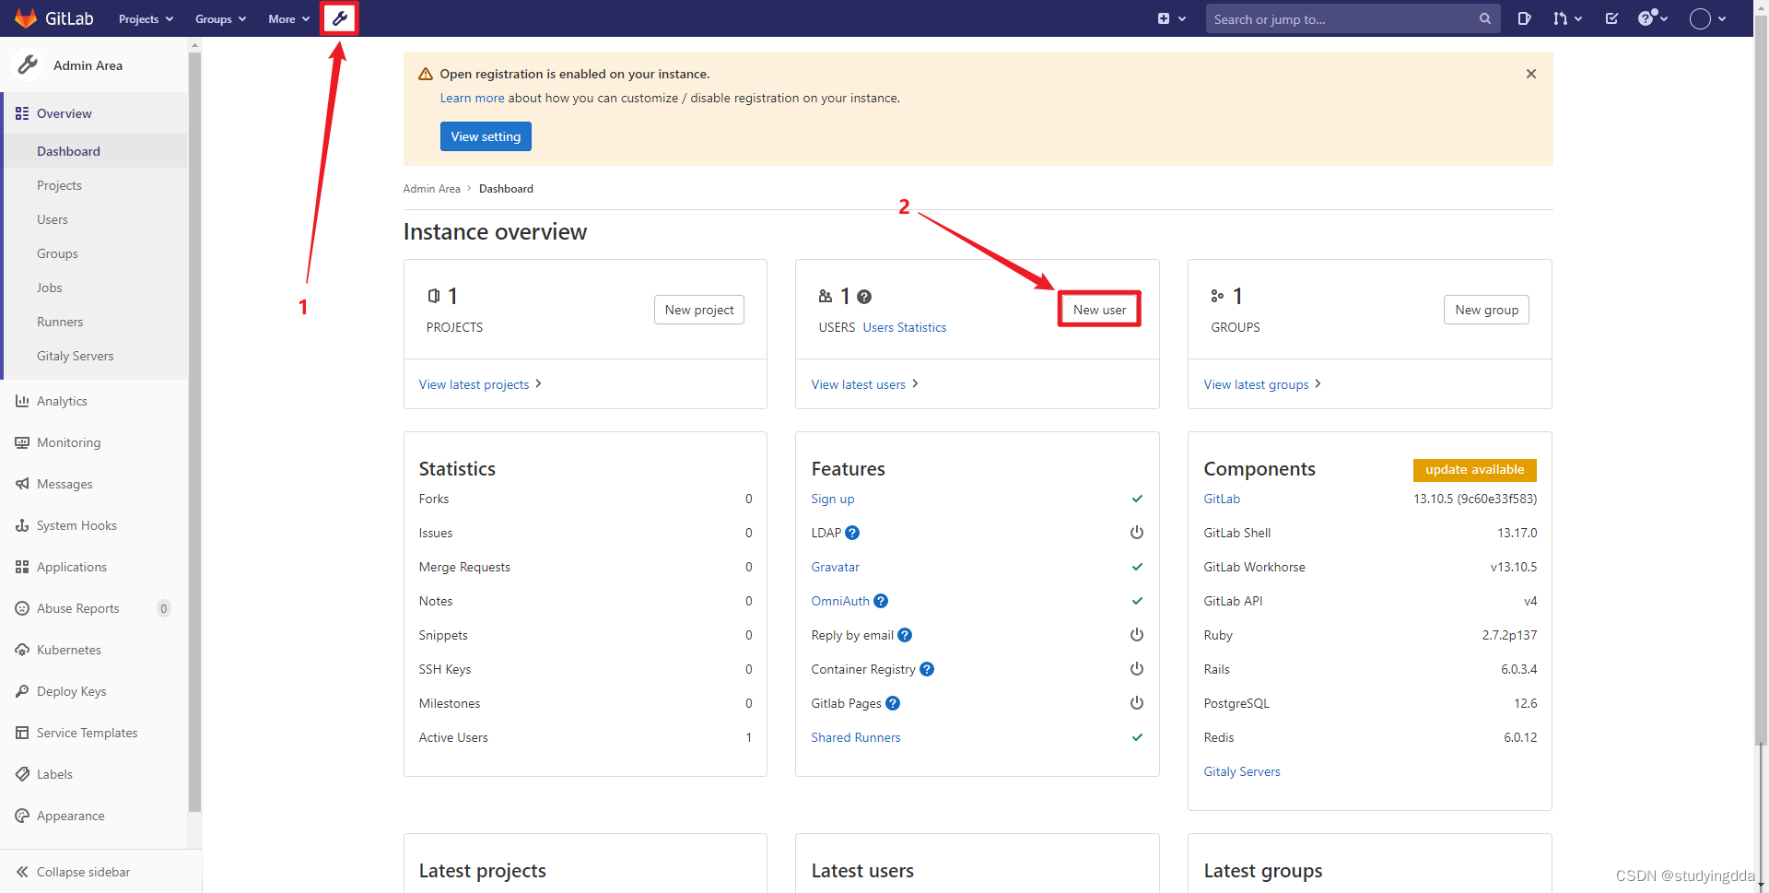Click the New user button
Viewport: 1769px width, 893px height.
[x=1099, y=310]
